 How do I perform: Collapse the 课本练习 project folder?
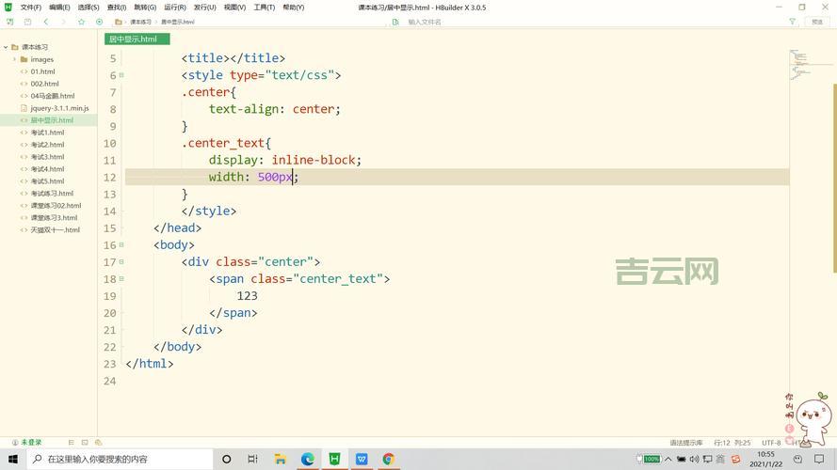[5, 47]
